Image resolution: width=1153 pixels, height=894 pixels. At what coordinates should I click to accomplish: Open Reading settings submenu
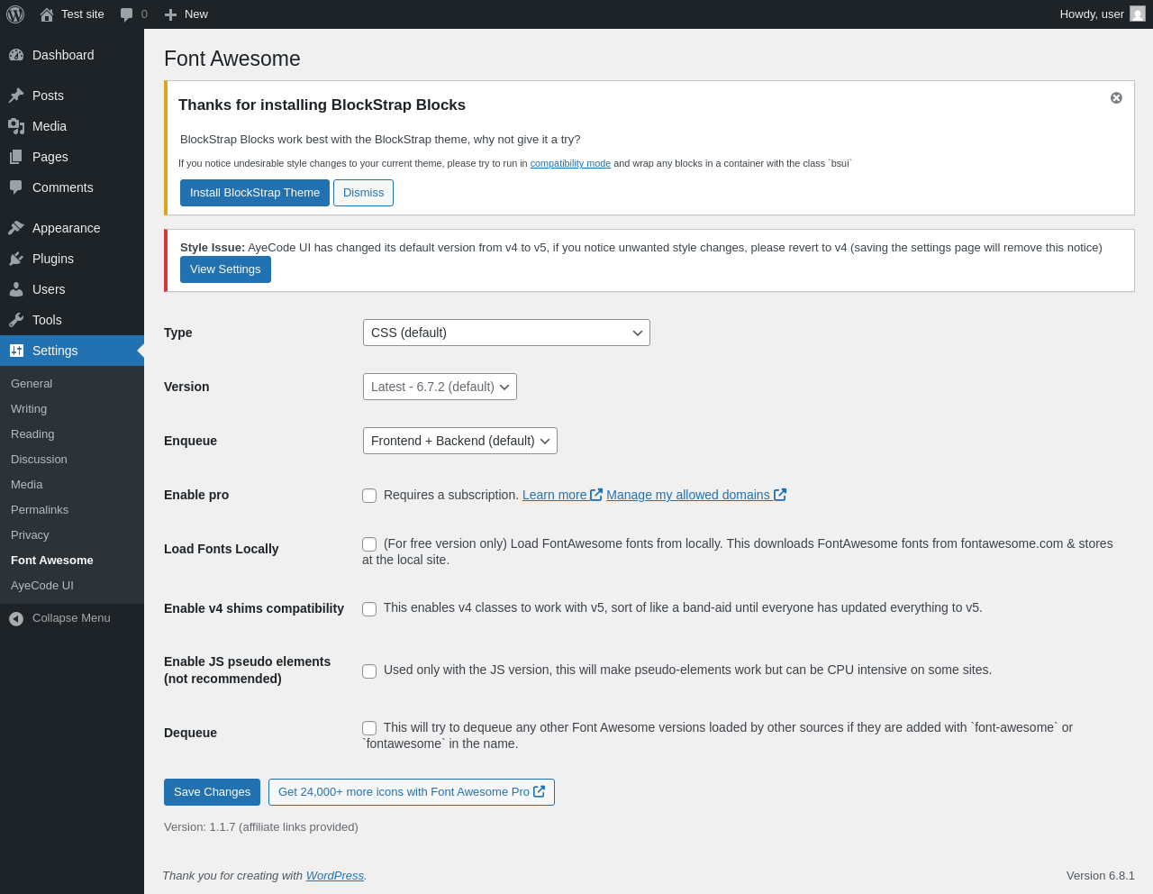pos(32,434)
